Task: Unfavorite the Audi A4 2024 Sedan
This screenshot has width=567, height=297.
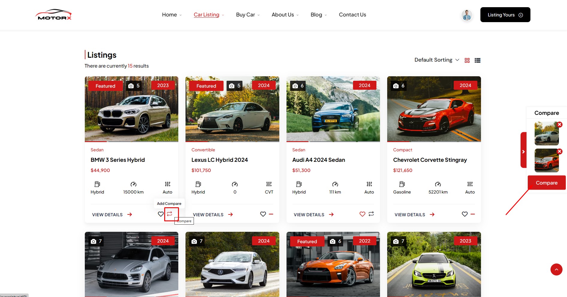Action: click(362, 214)
